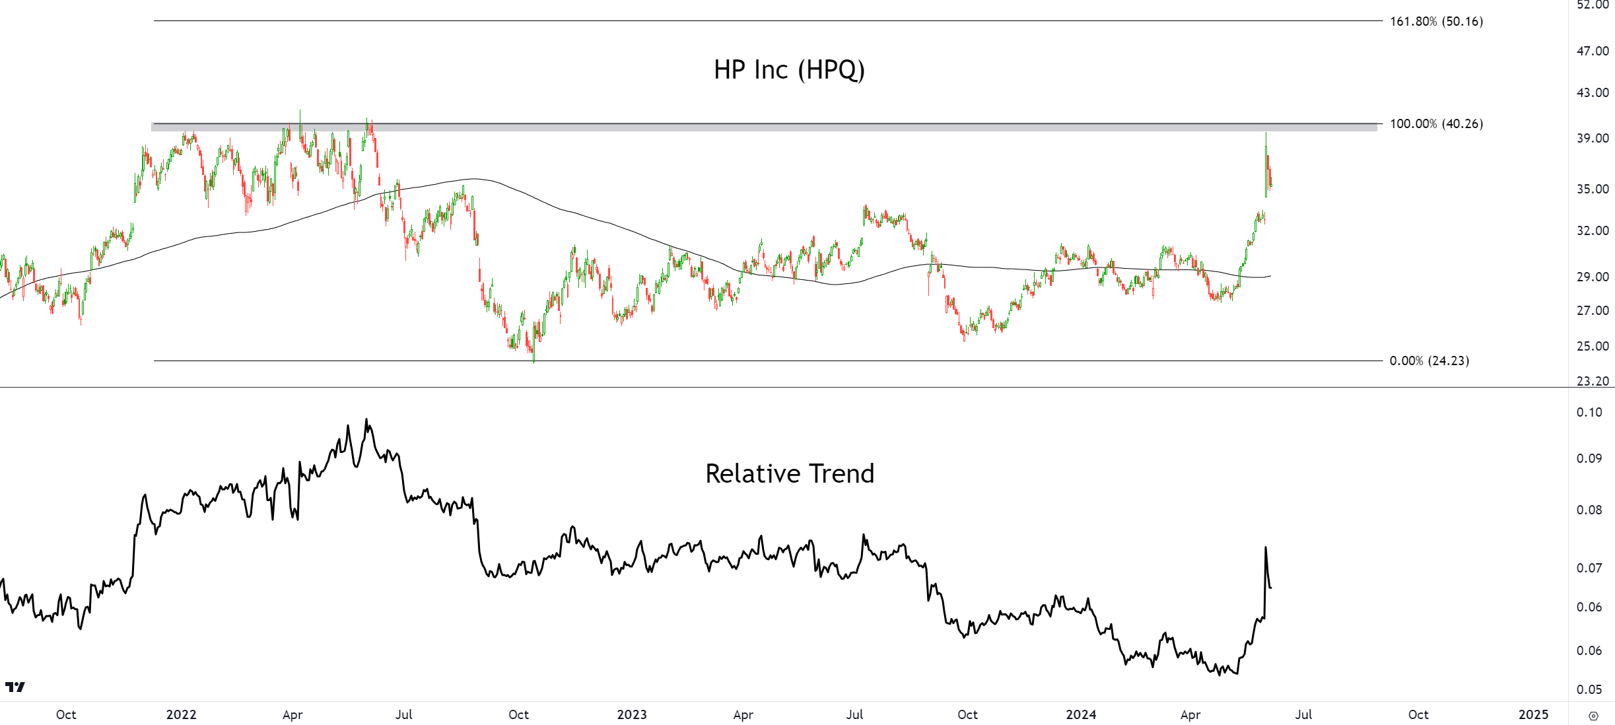Click the HP Inc (HPQ) title text
Viewport: 1615px width, 725px height.
coord(789,70)
